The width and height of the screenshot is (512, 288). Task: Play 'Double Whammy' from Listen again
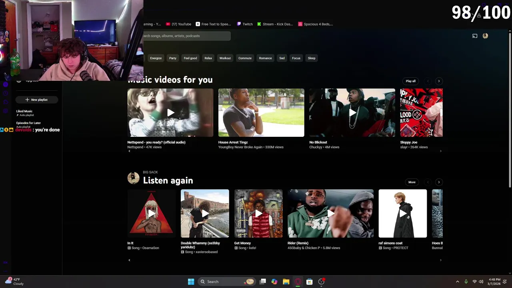pyautogui.click(x=205, y=214)
